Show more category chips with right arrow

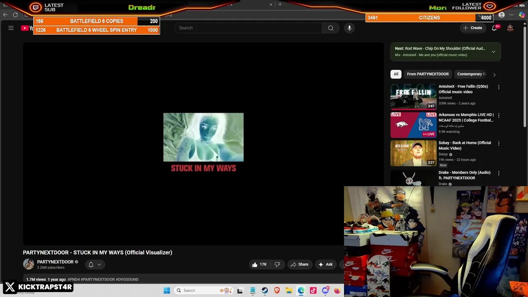click(494, 74)
